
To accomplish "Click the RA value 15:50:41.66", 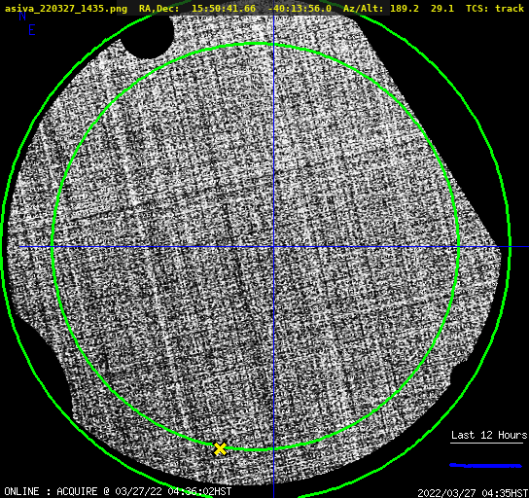I will [224, 9].
